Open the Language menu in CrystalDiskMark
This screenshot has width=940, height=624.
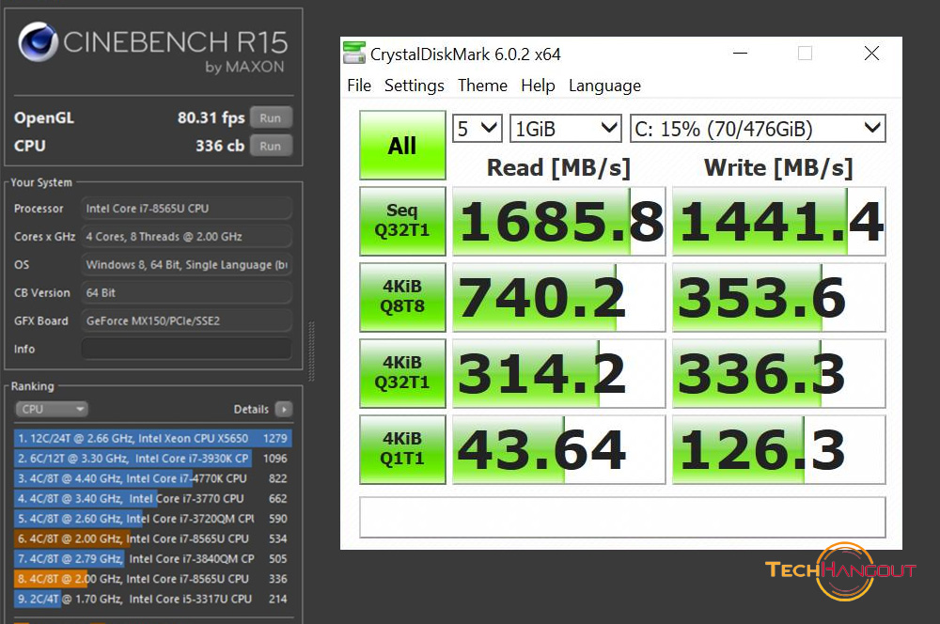(x=604, y=86)
